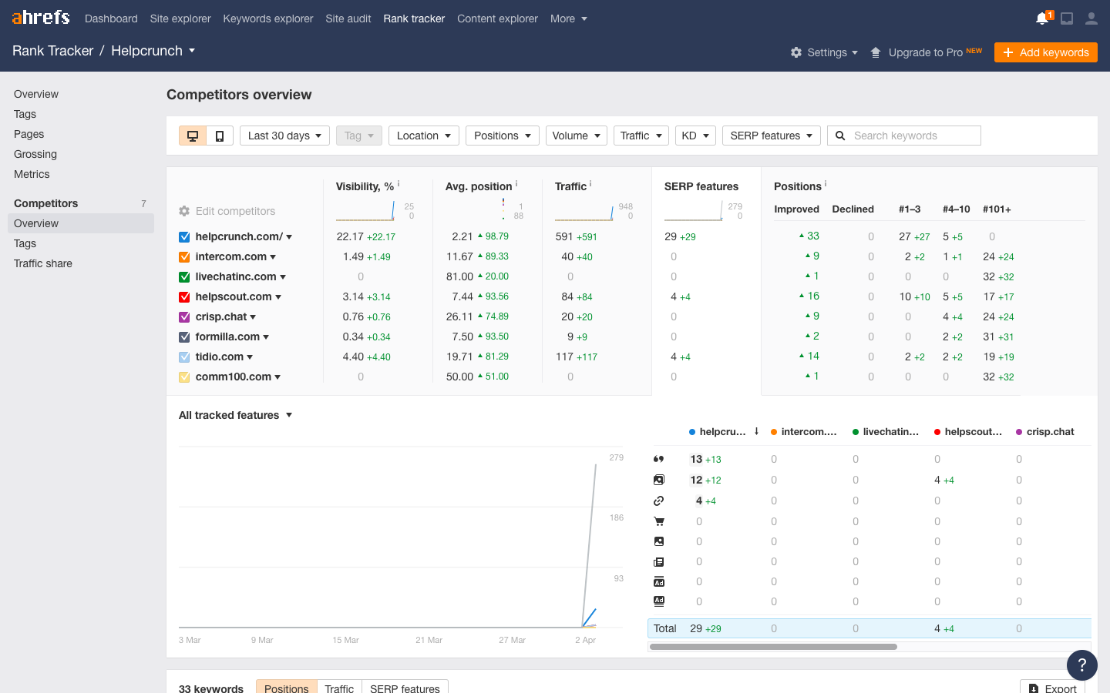
Task: Click the thumbnail image SERP feature icon
Action: point(659,541)
